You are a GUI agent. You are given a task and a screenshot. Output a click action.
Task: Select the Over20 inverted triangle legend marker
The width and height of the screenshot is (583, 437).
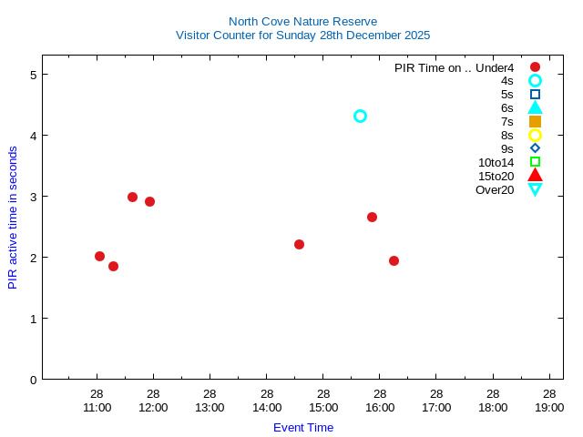535,189
